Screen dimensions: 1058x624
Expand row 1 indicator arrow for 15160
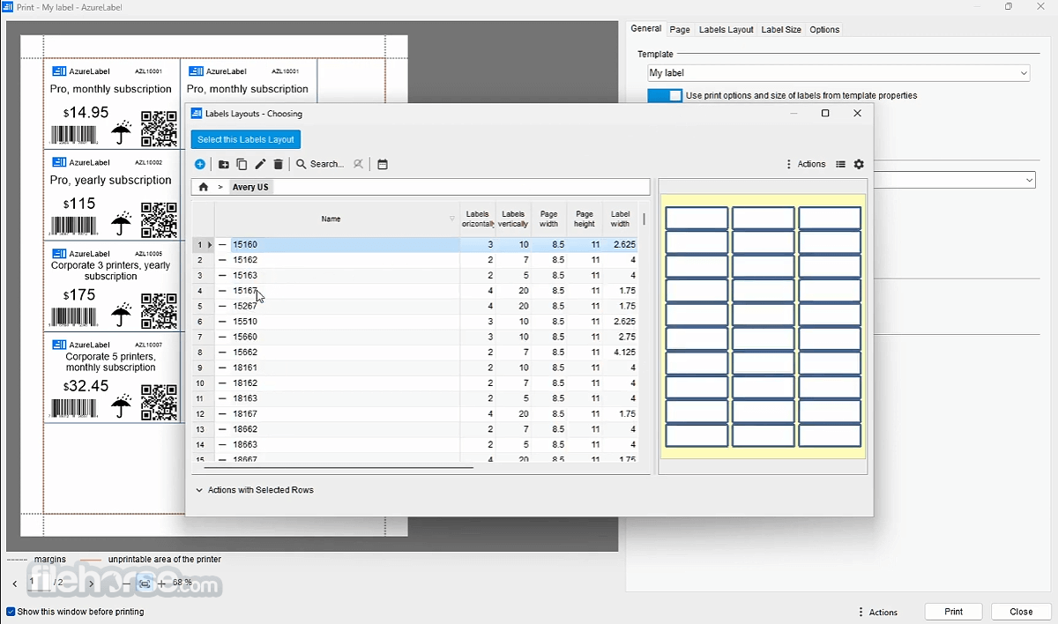[210, 244]
